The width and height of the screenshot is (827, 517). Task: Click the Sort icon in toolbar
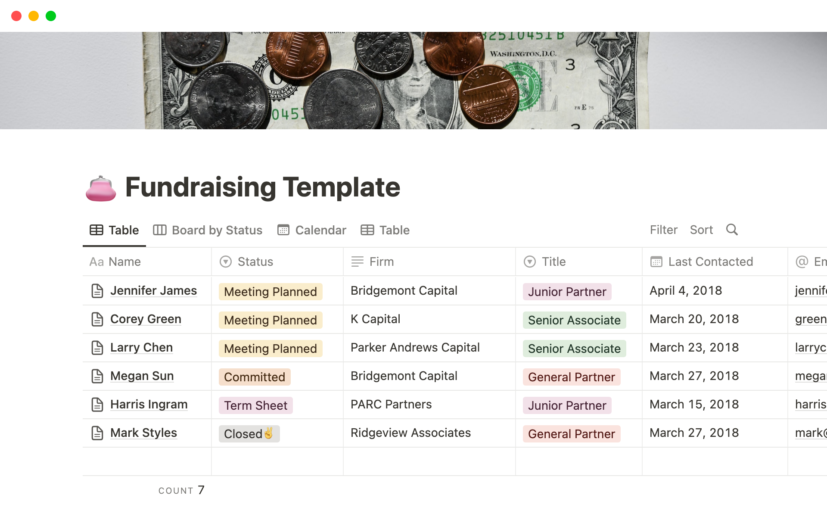[x=701, y=229]
